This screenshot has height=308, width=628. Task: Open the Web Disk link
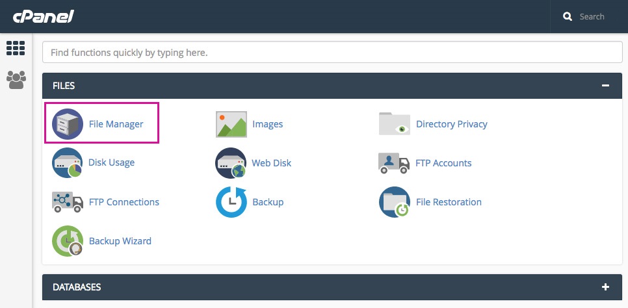[272, 163]
